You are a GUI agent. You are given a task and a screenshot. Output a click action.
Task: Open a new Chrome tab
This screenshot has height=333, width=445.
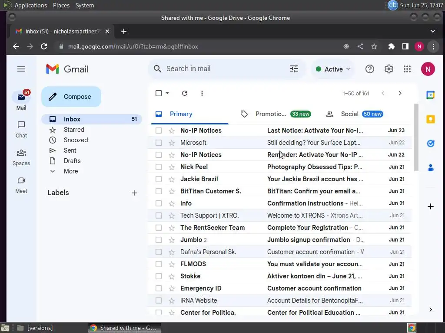pos(124,31)
